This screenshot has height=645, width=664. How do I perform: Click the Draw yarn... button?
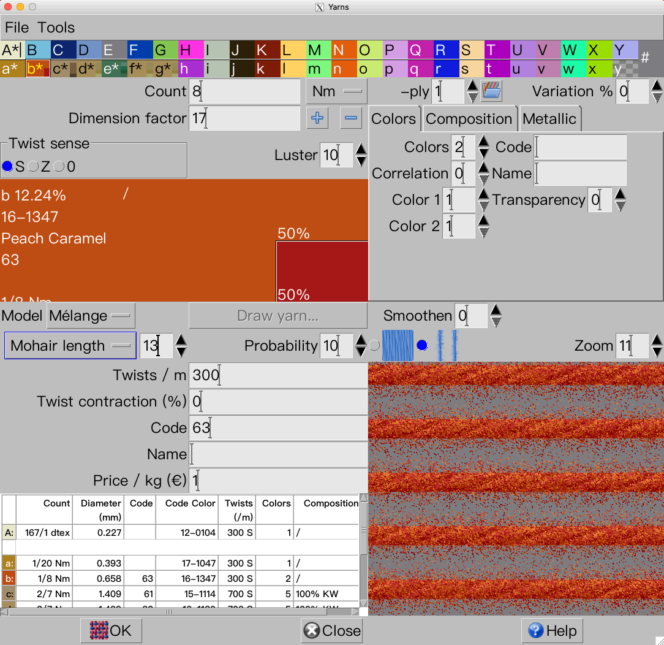[278, 316]
